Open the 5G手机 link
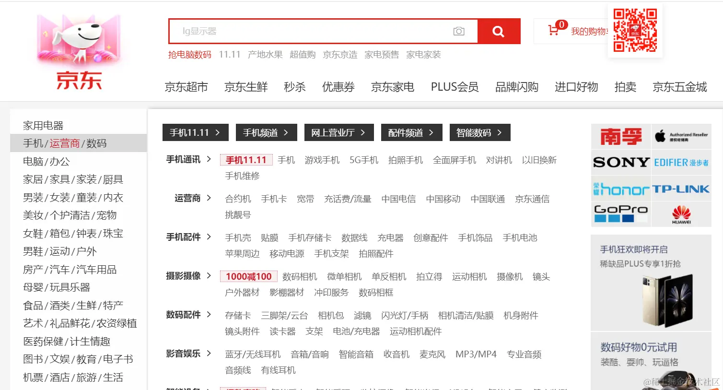Screen dimensions: 723x390 point(364,160)
